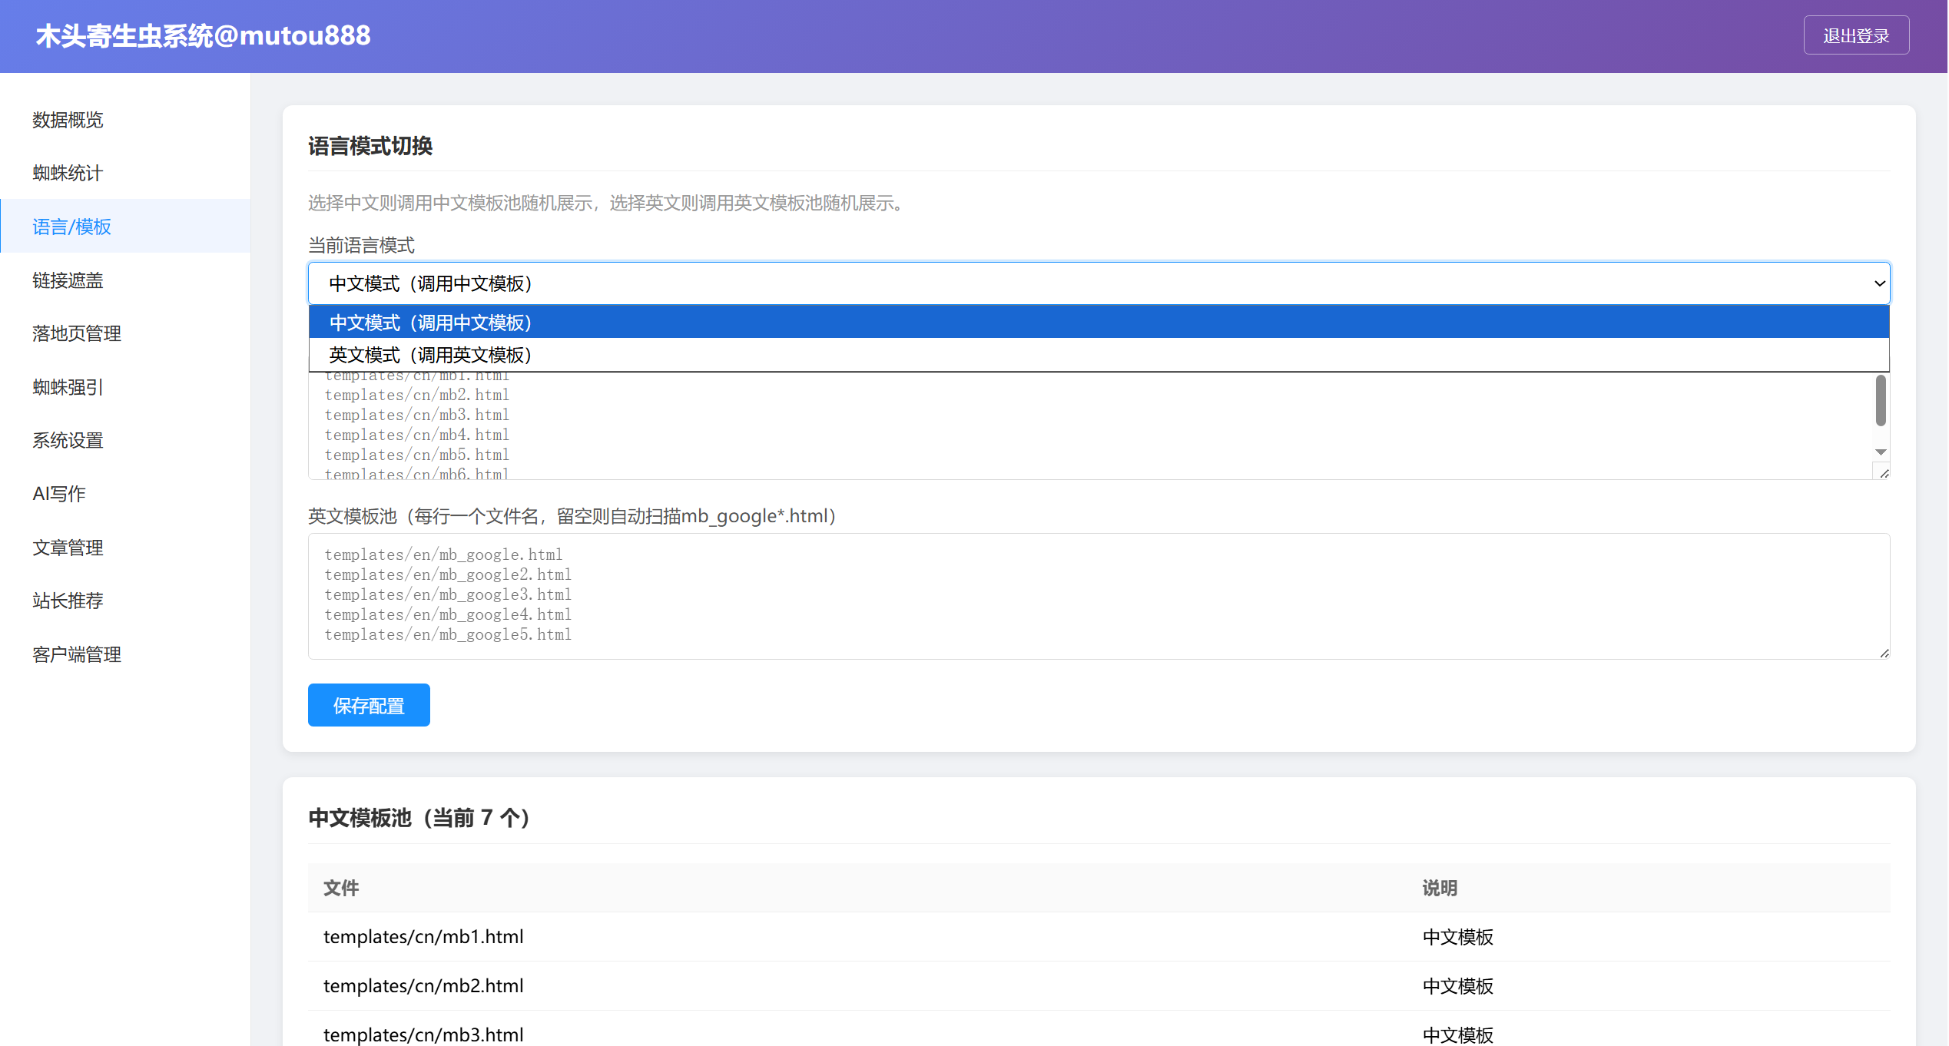Click the 英文模板池 field label
The image size is (1949, 1046).
(x=572, y=516)
